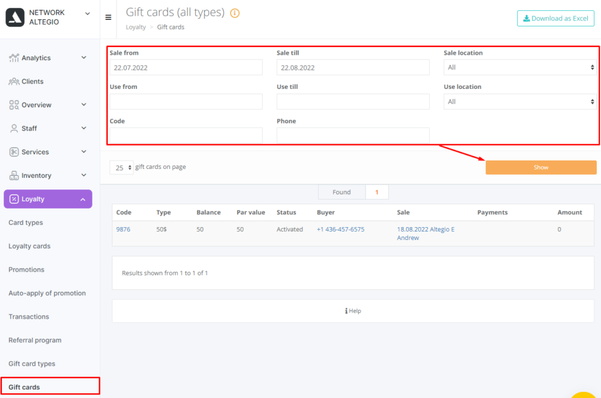
Task: Expand the Analytics menu chevron
Action: pyautogui.click(x=84, y=58)
